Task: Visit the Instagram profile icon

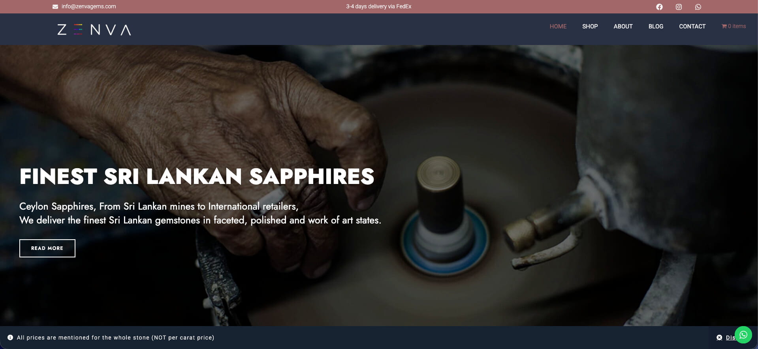Action: [x=679, y=7]
